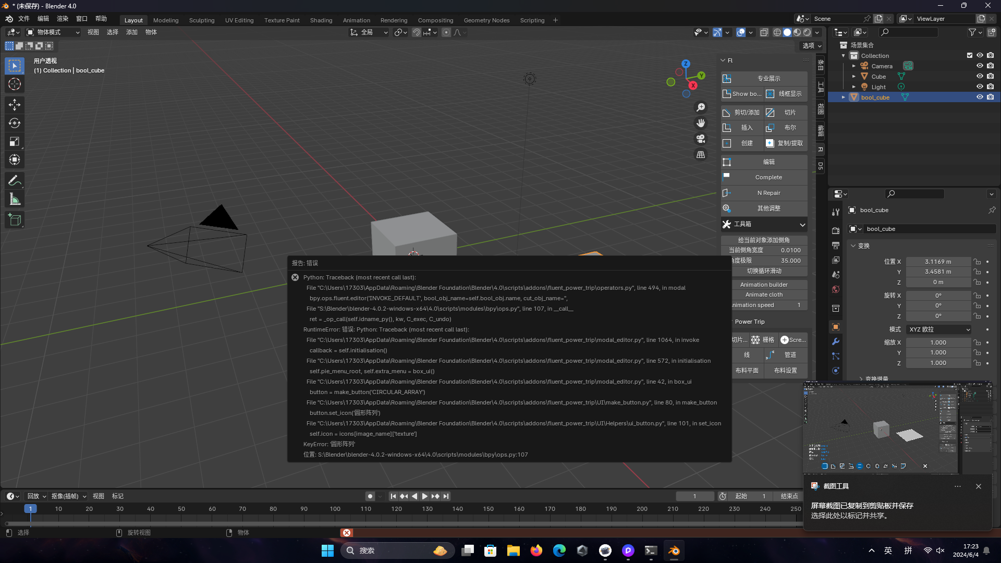This screenshot has width=1001, height=563.
Task: Toggle camera view icon in viewport
Action: (x=701, y=139)
